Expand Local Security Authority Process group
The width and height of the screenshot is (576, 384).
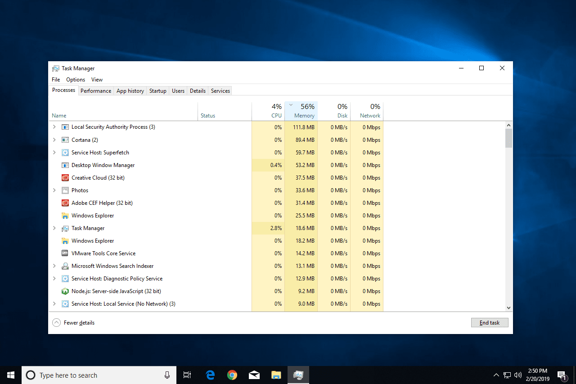[x=54, y=127]
